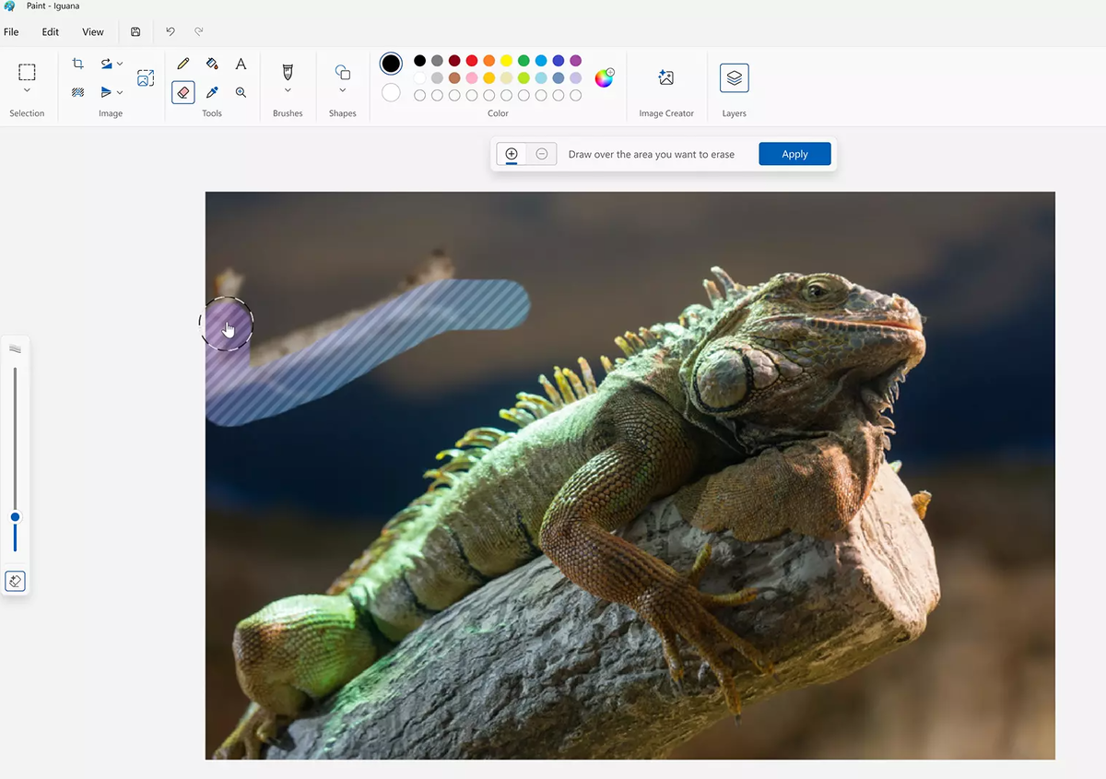1106x779 pixels.
Task: Select the Pencil tool
Action: point(183,64)
